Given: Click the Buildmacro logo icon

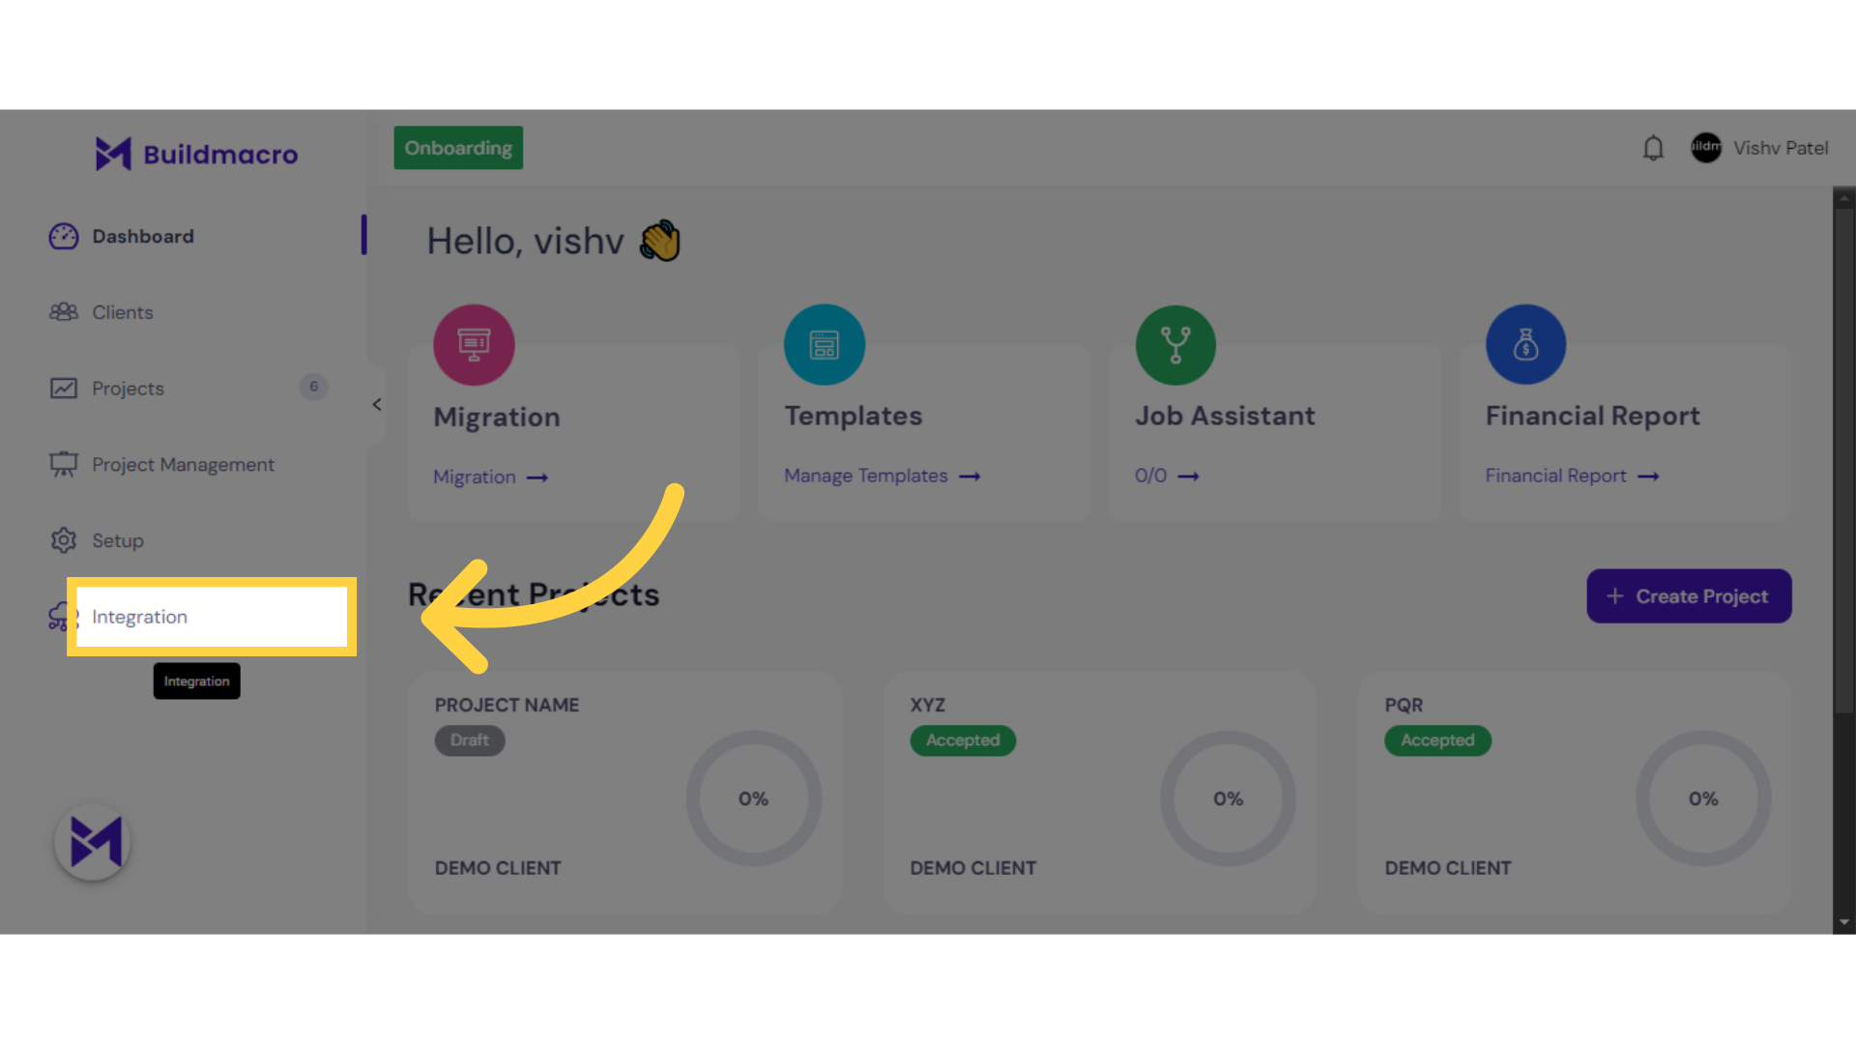Looking at the screenshot, I should 113,154.
